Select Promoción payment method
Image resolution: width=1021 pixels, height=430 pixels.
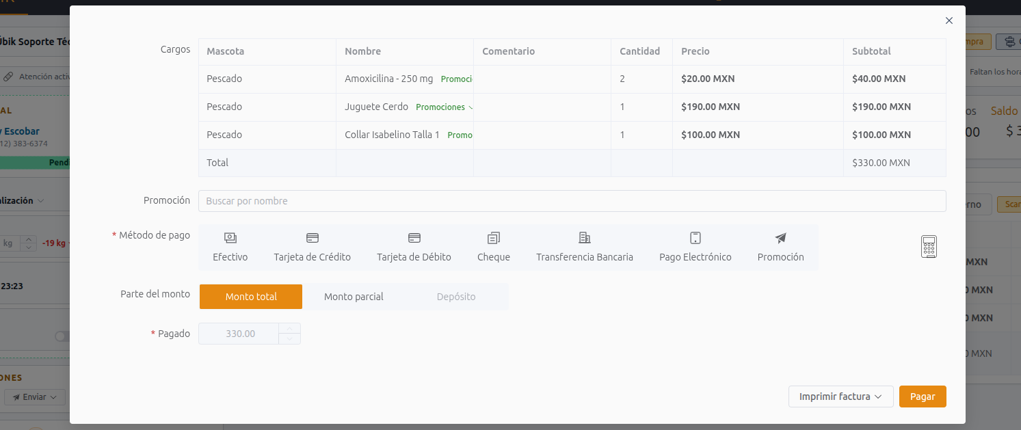(780, 247)
